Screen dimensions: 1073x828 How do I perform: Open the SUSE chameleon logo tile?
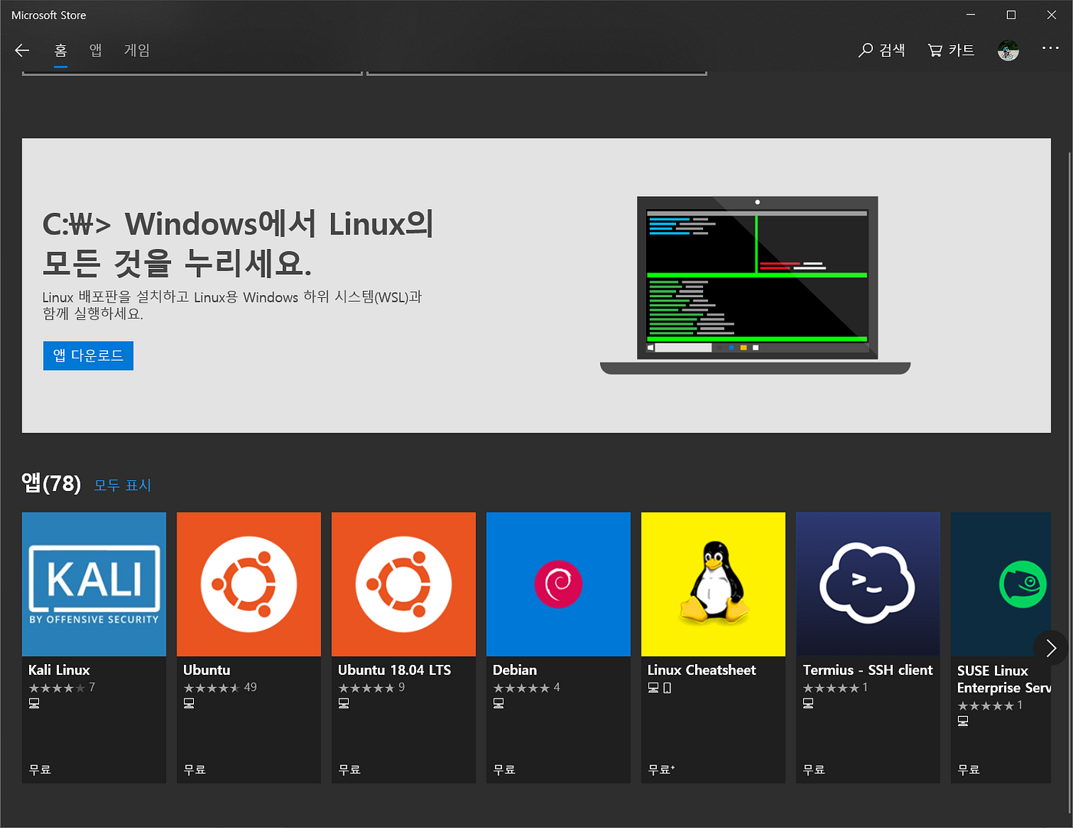[1001, 584]
